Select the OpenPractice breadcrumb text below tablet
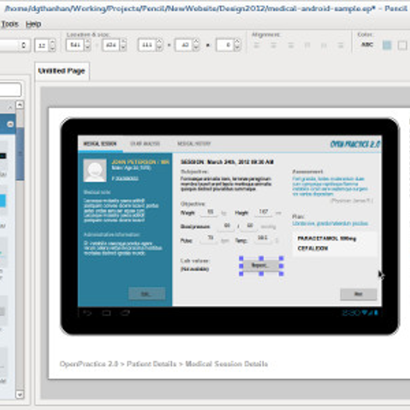The height and width of the screenshot is (410, 410). click(164, 364)
